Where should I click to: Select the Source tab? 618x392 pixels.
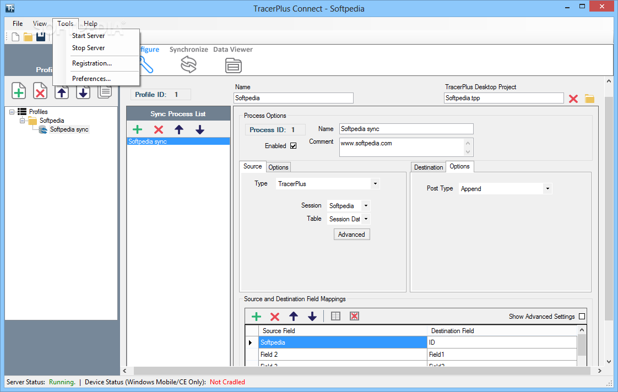(x=253, y=166)
